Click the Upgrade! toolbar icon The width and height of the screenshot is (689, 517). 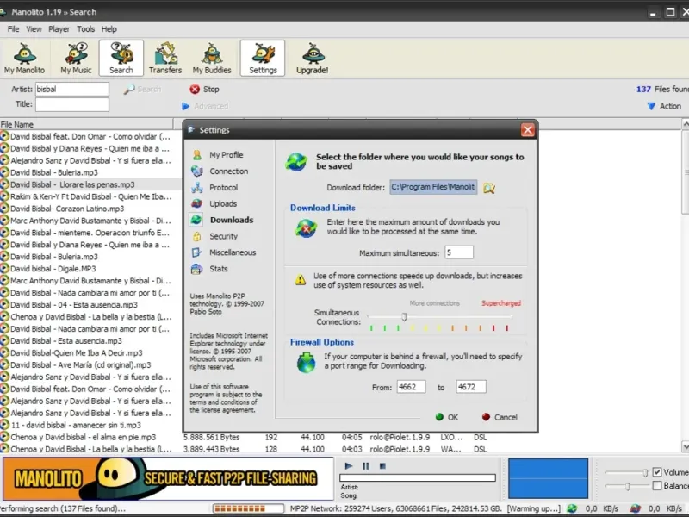coord(313,58)
